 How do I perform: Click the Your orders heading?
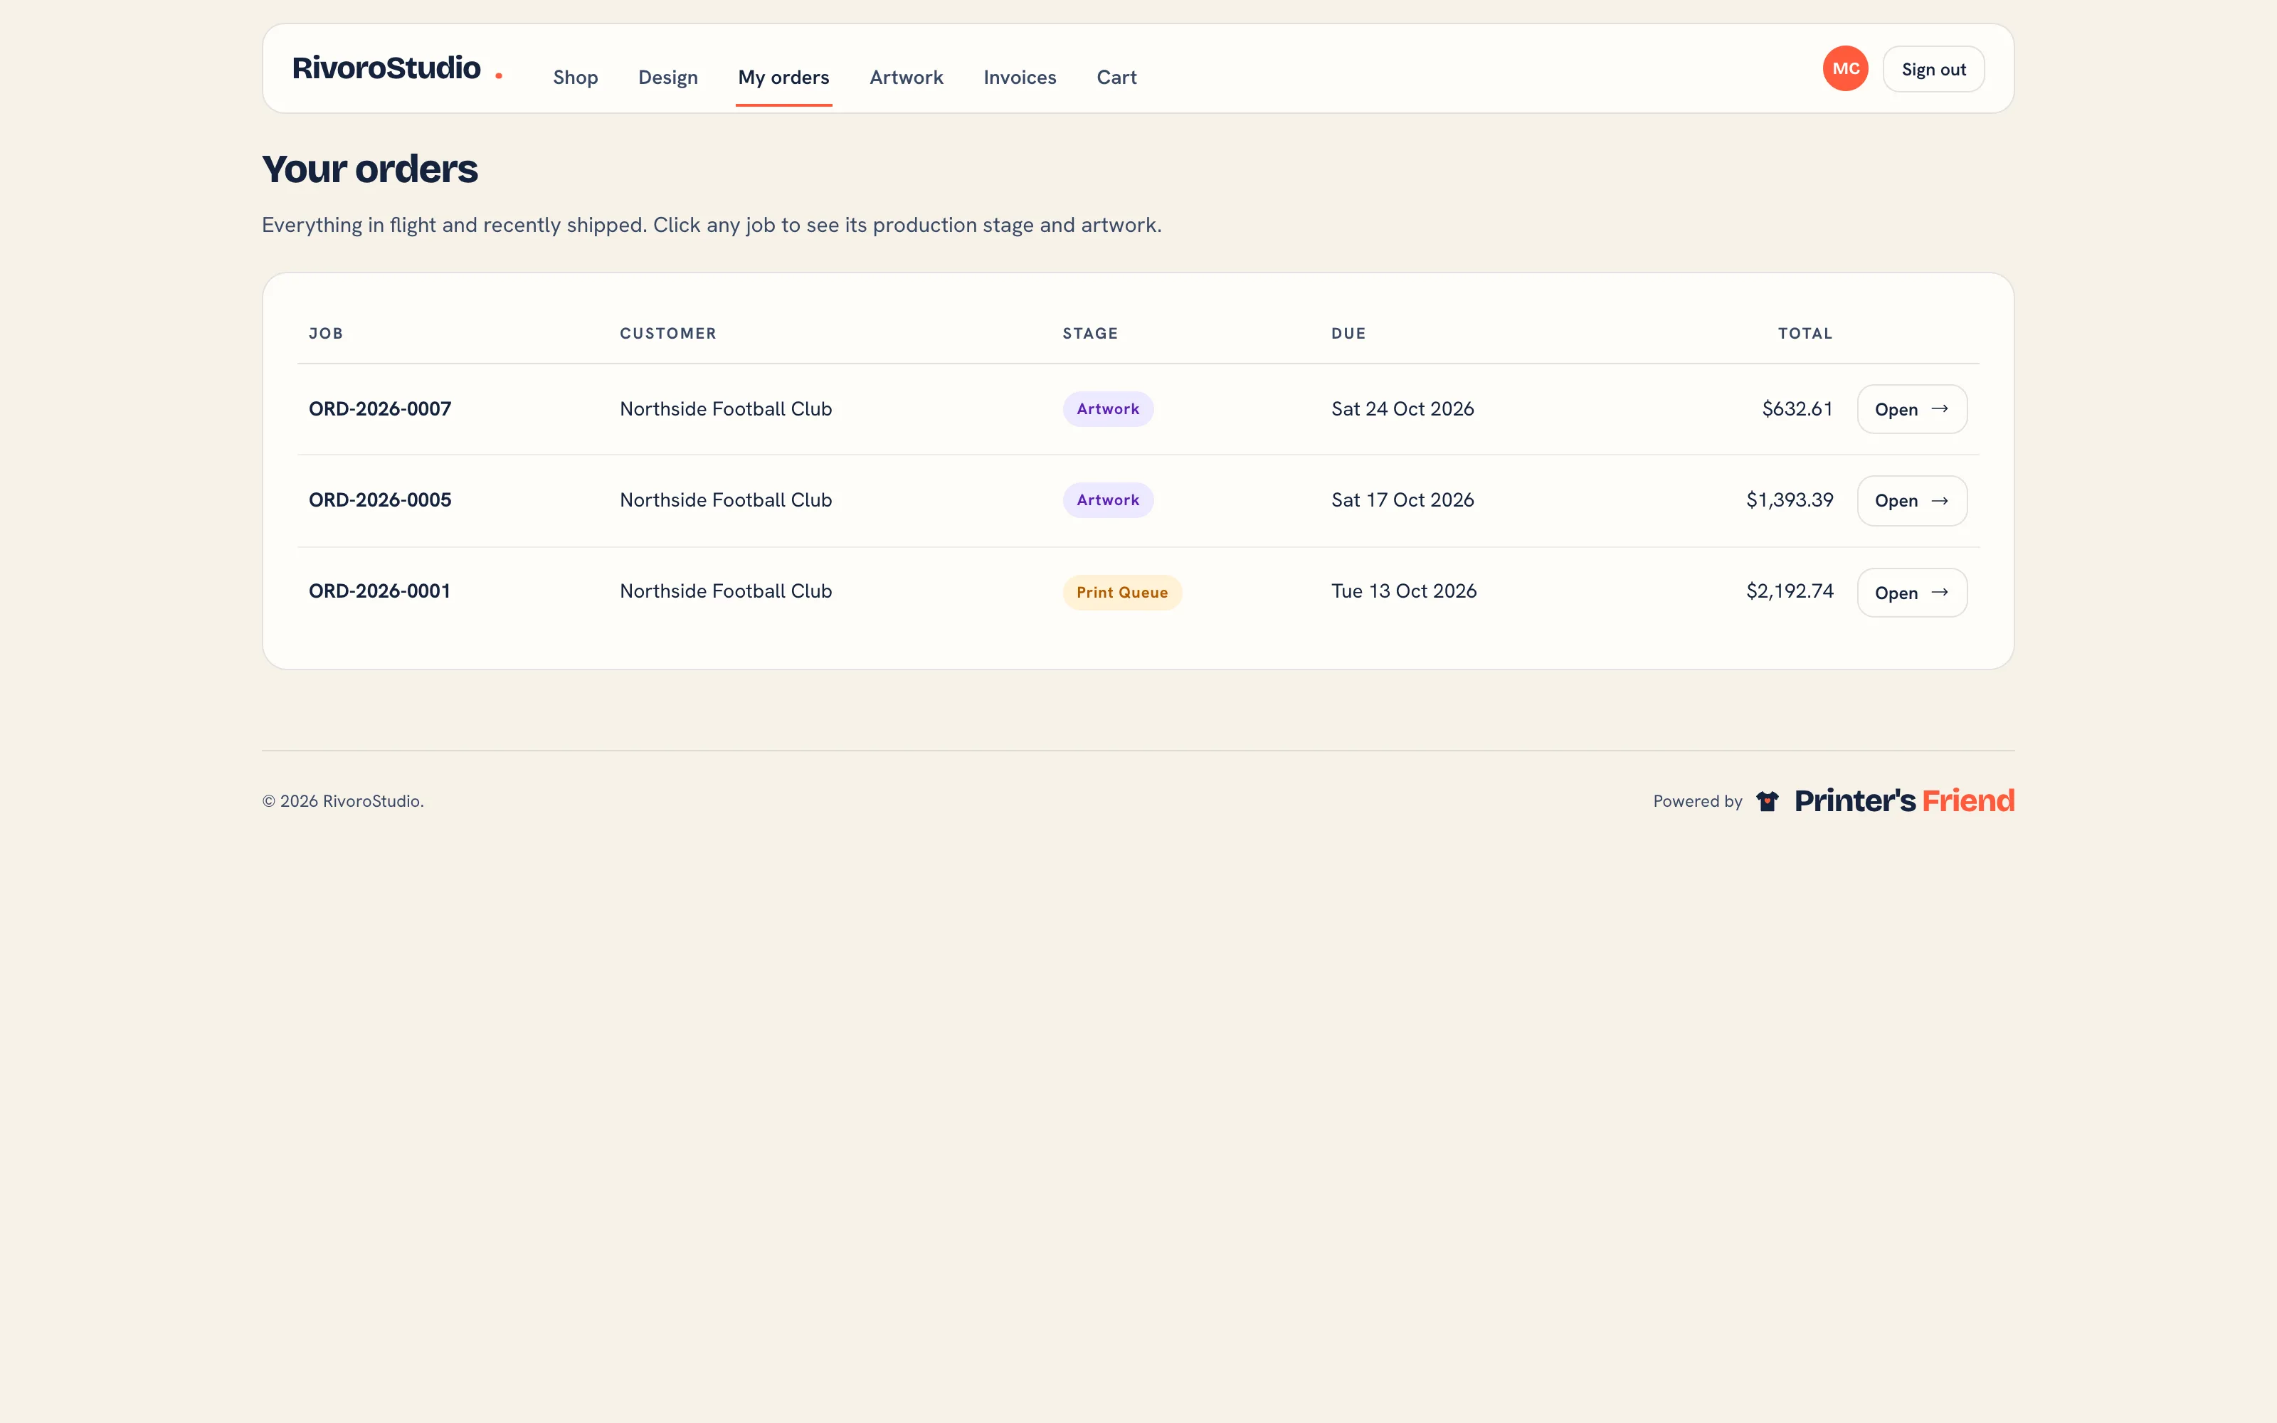(x=370, y=170)
